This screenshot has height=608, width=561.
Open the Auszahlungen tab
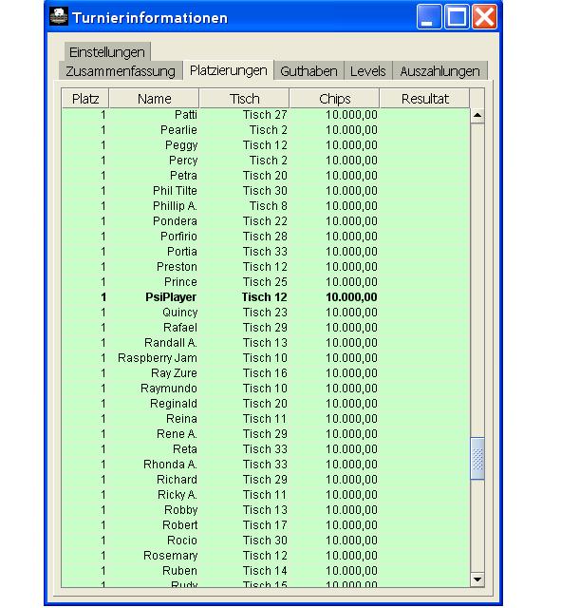click(439, 71)
